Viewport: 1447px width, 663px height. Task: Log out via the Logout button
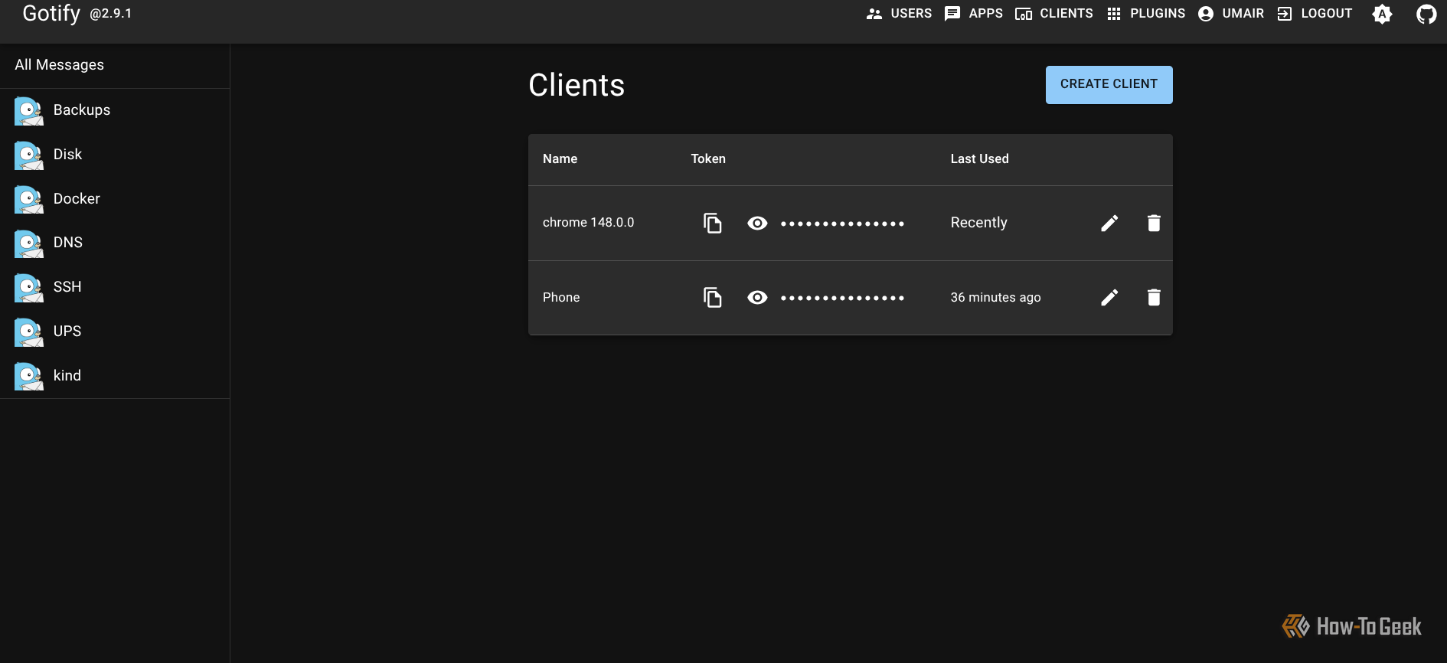[1315, 14]
